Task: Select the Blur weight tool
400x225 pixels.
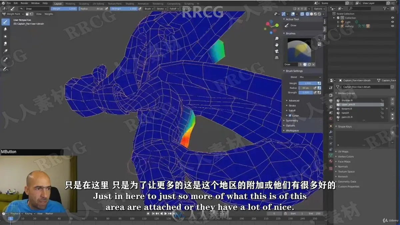Action: coord(5,29)
